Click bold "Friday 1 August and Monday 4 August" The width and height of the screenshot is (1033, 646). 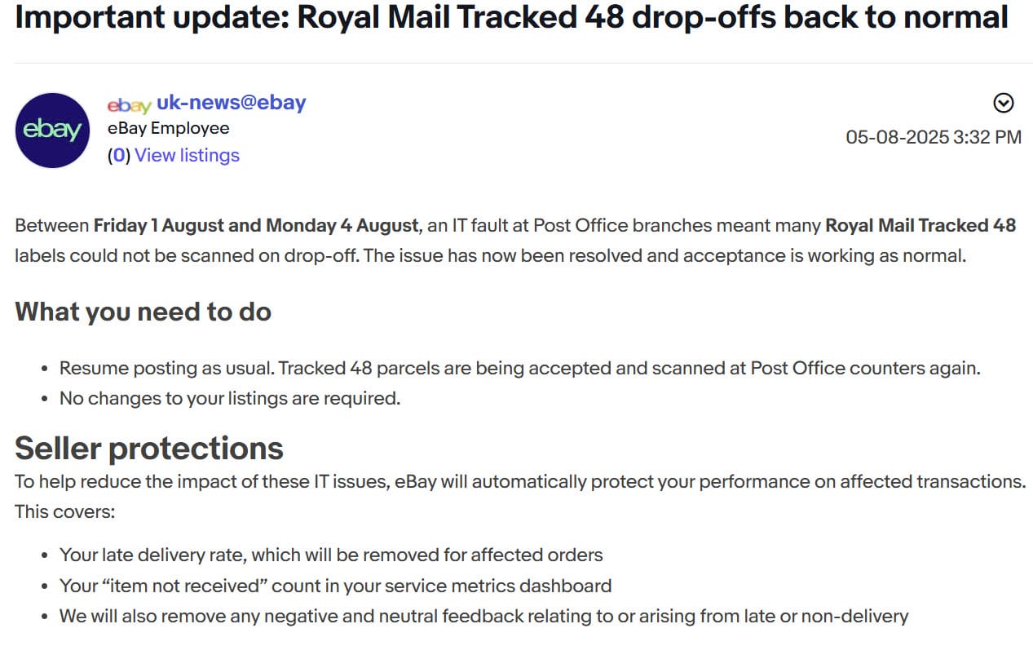coord(256,225)
